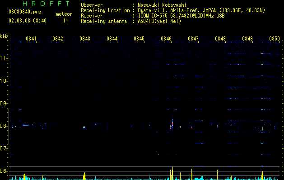Click the 0841 time marker
The width and height of the screenshot is (284, 180).
coord(31,39)
